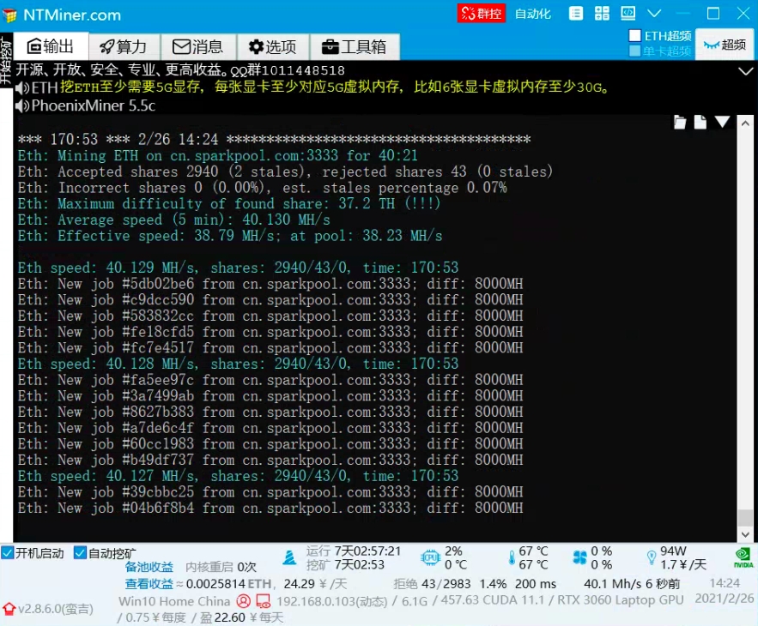Open the 查看收益 link

(149, 584)
